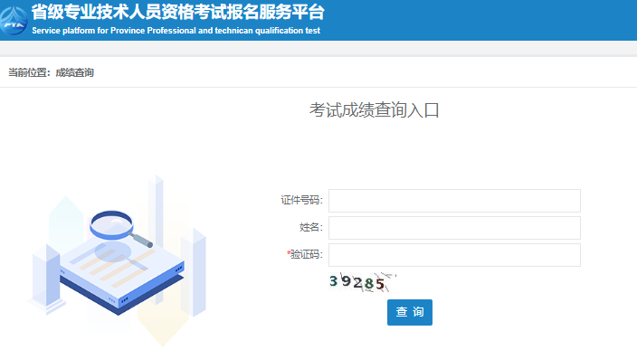Focus the 姓名 input field

(x=454, y=228)
